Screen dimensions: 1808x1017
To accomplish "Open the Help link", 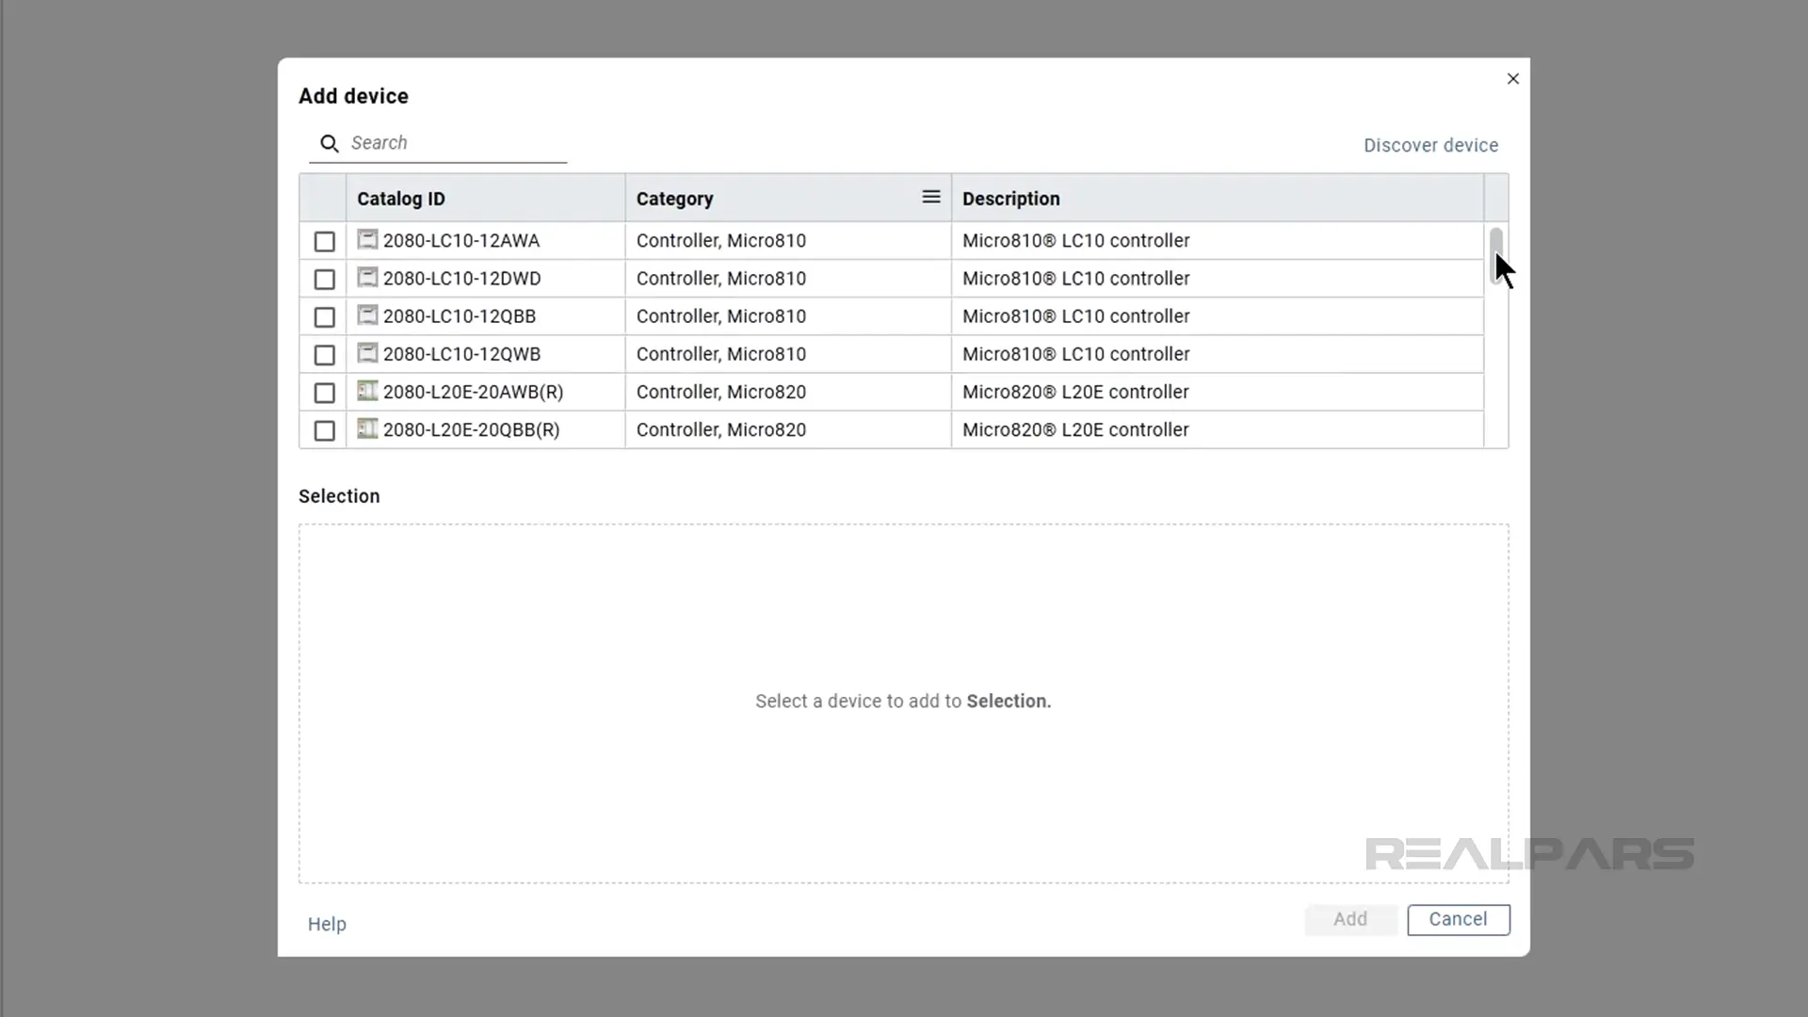I will click(x=327, y=924).
